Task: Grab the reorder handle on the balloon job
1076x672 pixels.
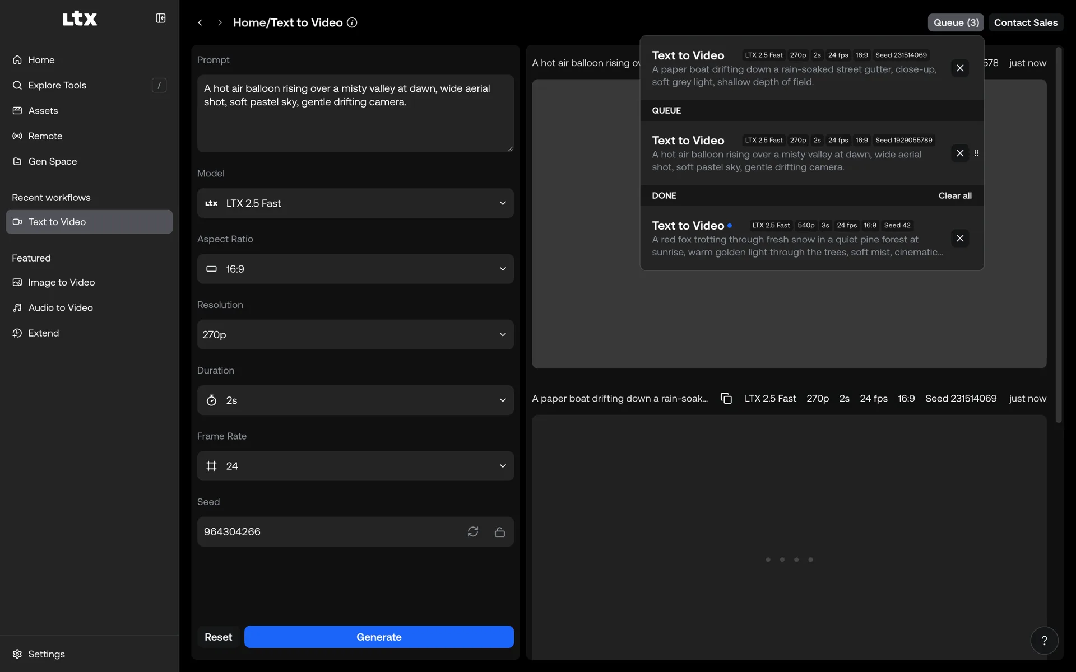Action: pyautogui.click(x=976, y=153)
